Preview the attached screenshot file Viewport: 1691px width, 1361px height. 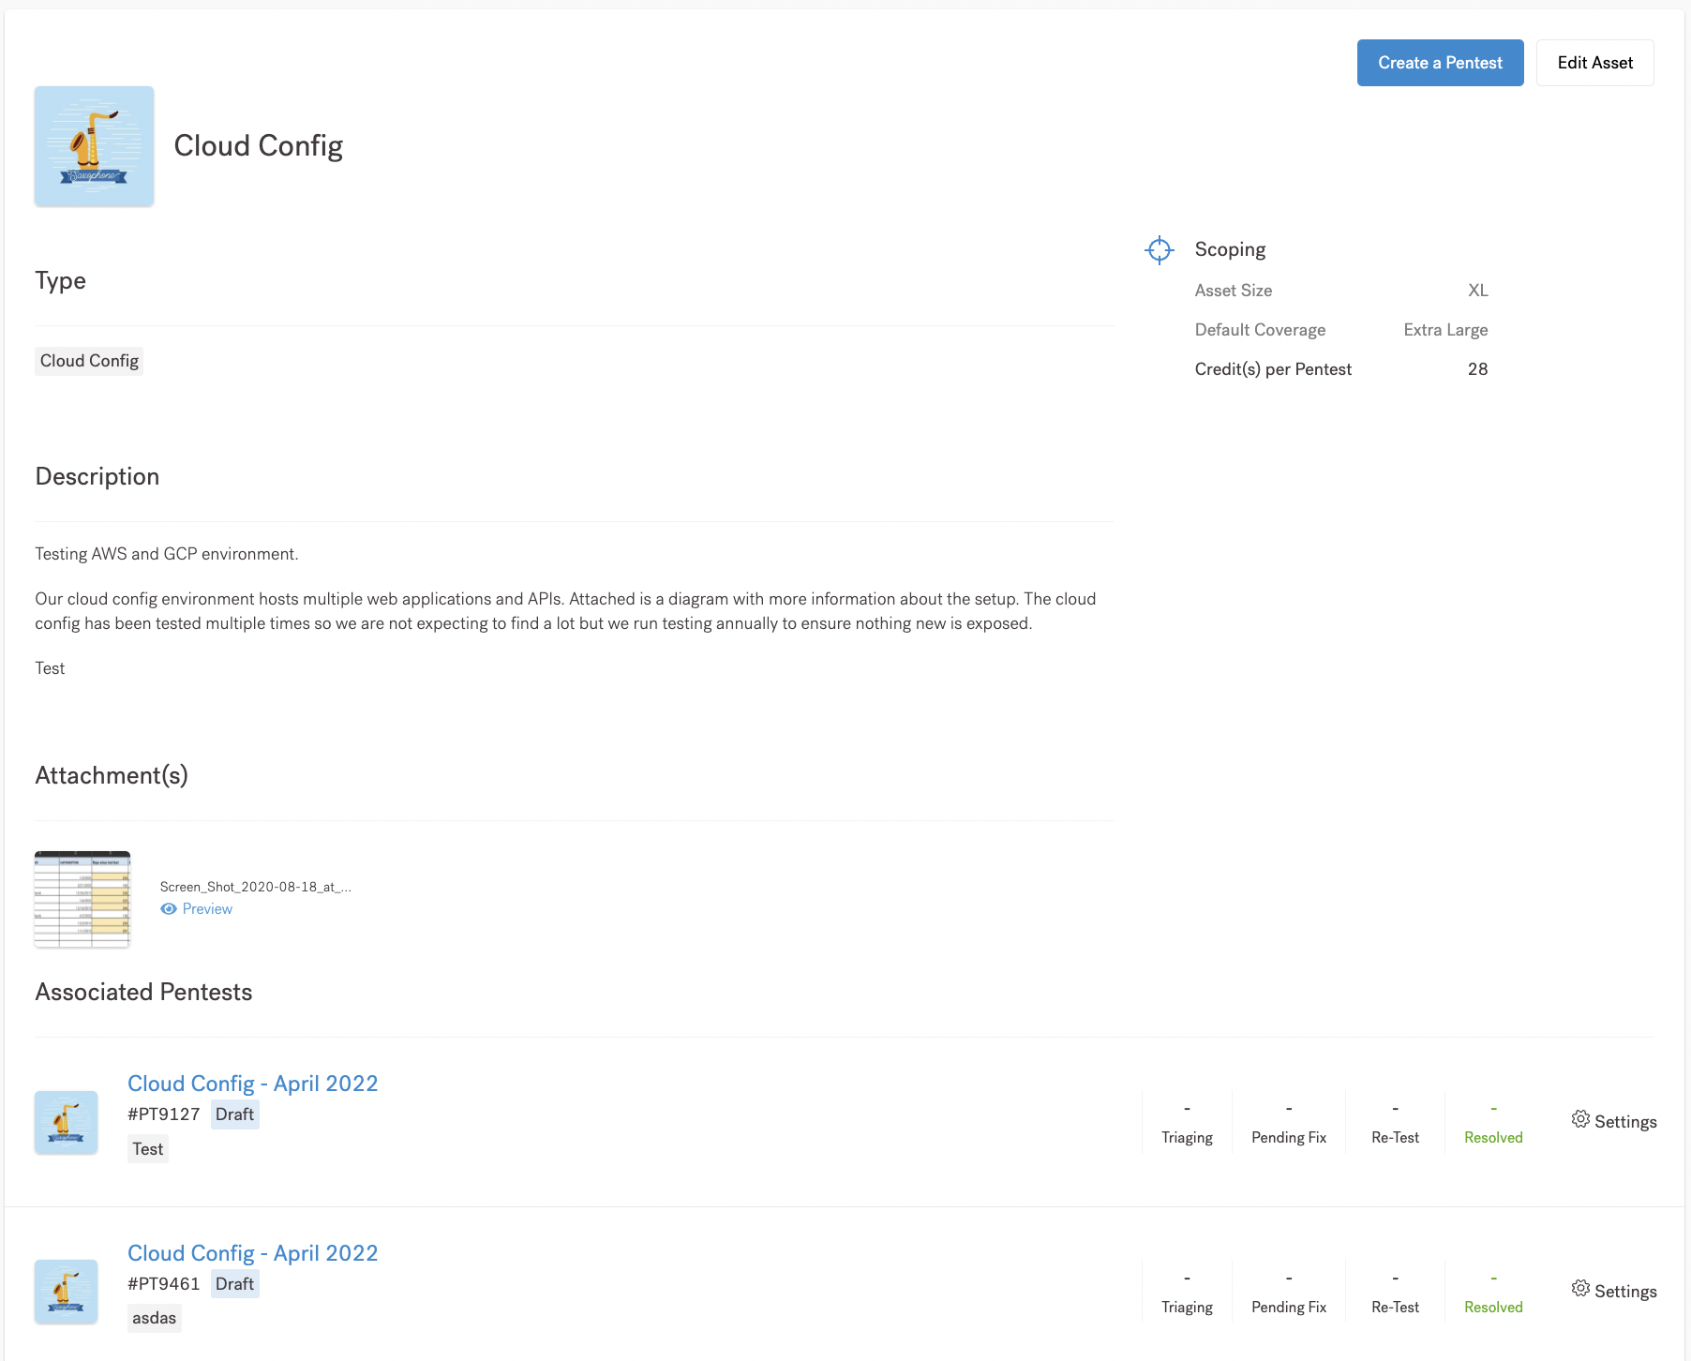click(x=207, y=909)
